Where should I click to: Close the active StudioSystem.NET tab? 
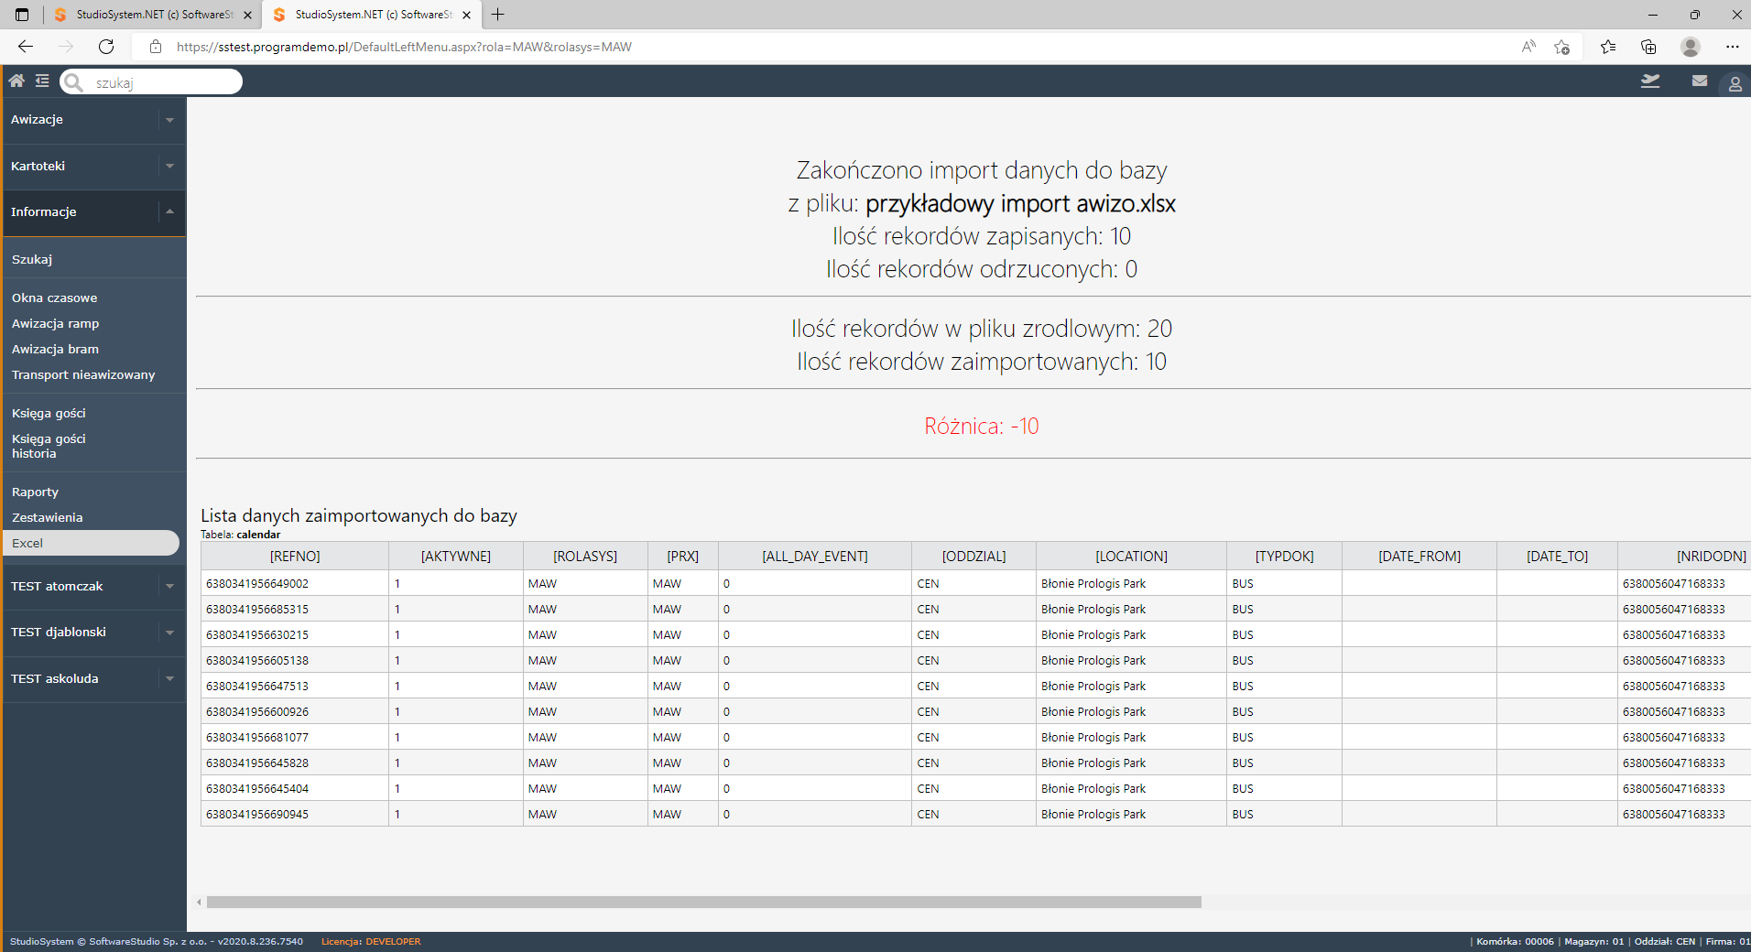467,15
